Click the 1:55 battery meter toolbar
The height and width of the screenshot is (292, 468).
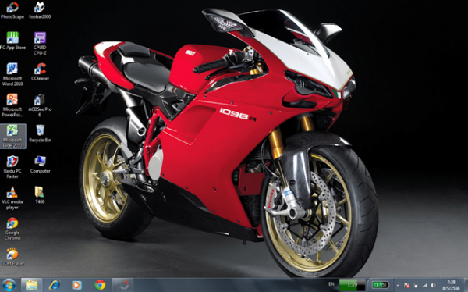click(x=381, y=285)
